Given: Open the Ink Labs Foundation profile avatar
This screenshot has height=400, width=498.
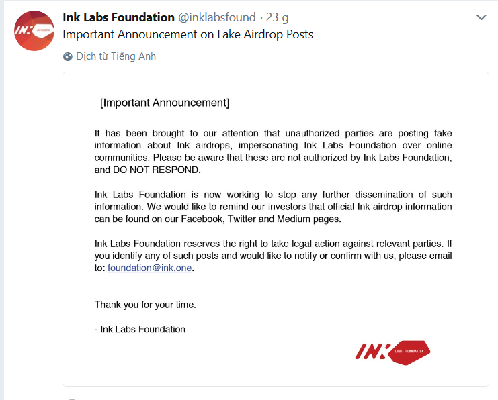Looking at the screenshot, I should coord(34,31).
